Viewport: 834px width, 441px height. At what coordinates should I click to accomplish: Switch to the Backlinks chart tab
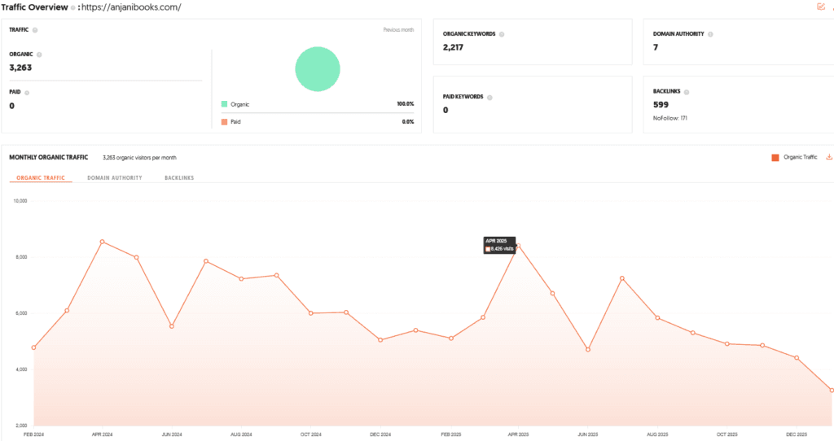[x=179, y=177]
